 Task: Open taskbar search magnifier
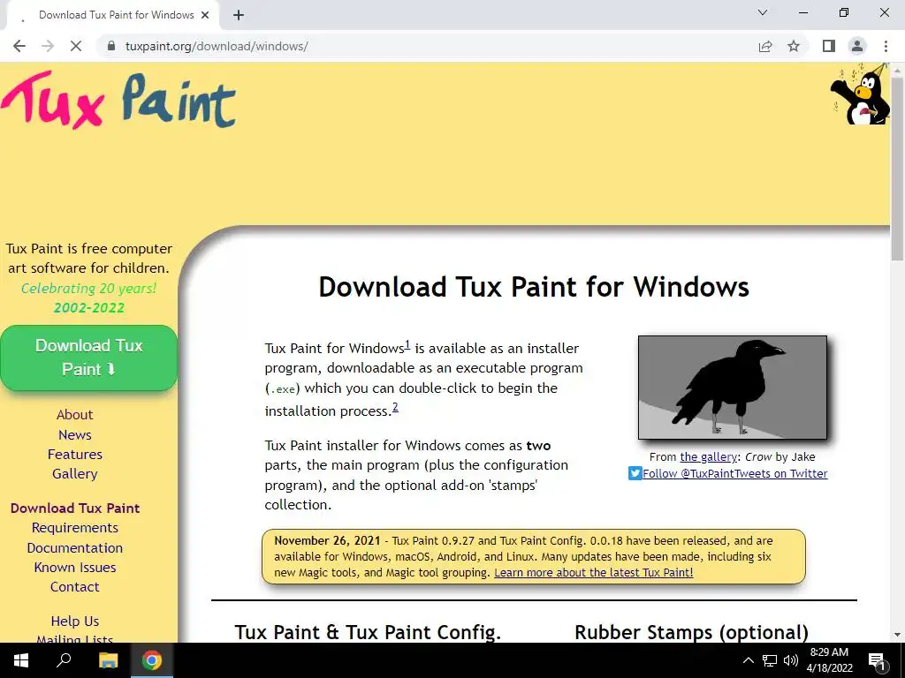point(63,660)
